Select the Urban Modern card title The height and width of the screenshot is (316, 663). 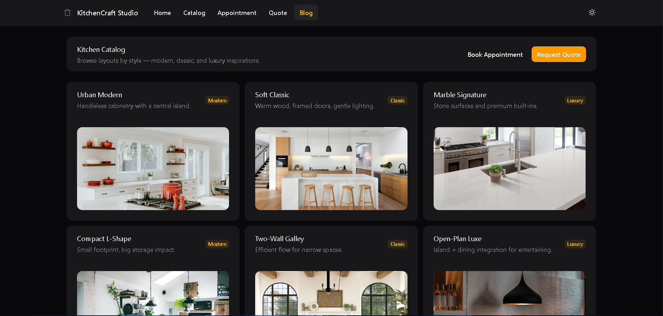100,95
